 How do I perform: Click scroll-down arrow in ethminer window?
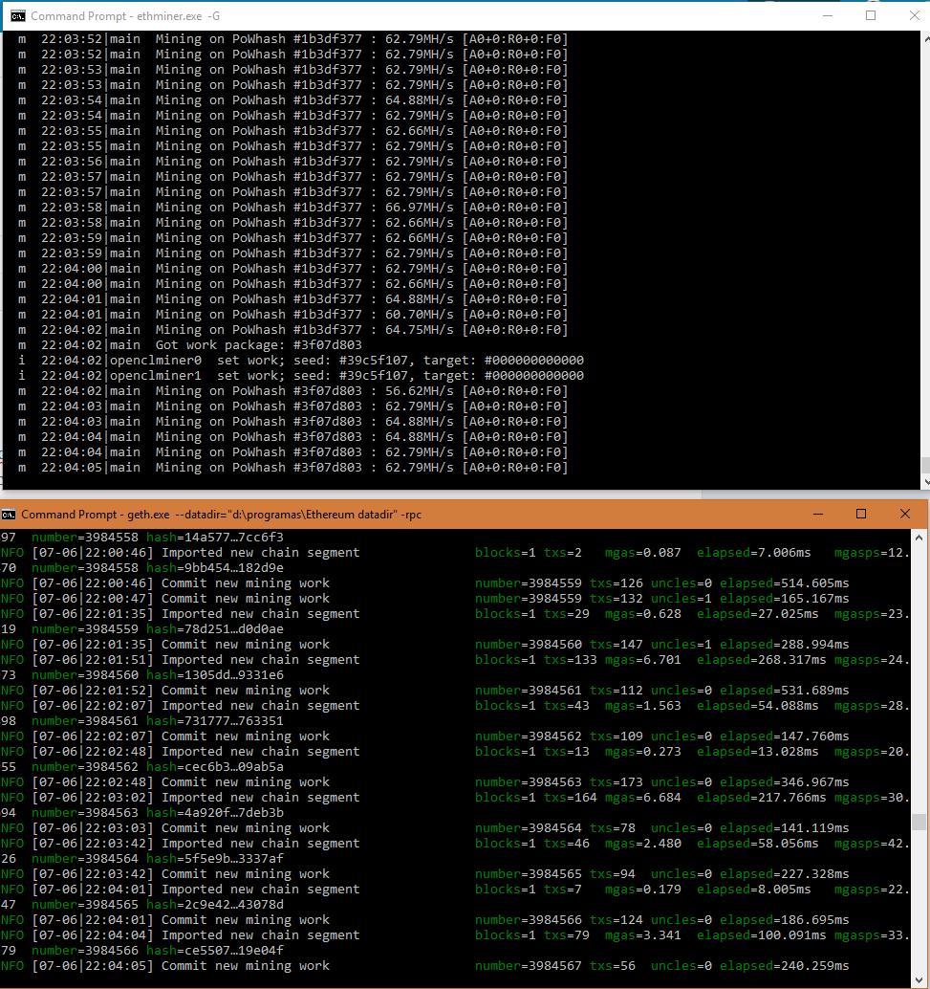924,481
